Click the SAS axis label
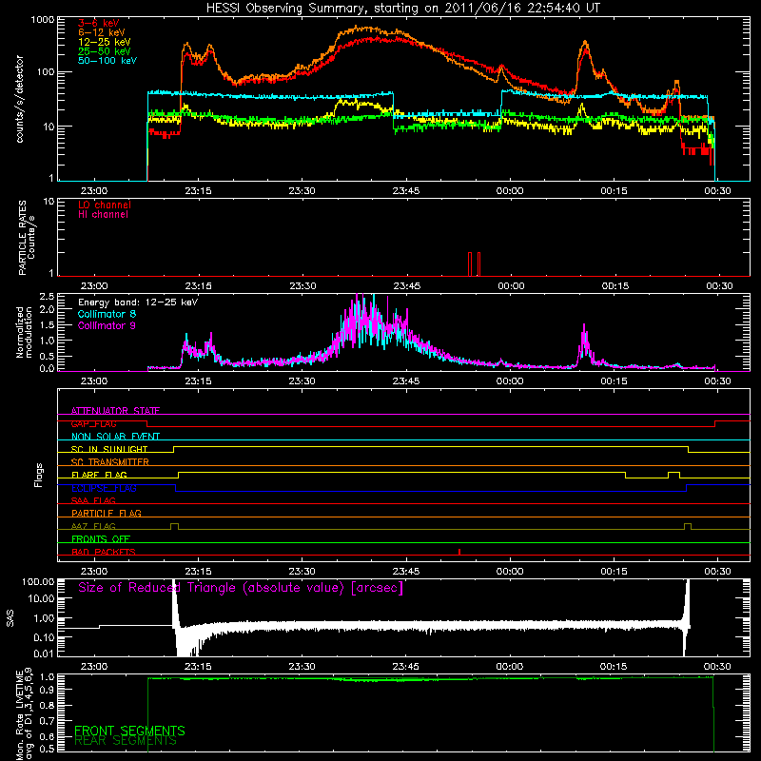 pyautogui.click(x=10, y=617)
